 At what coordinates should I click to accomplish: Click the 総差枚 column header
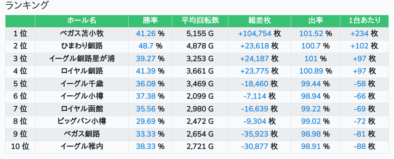(259, 21)
